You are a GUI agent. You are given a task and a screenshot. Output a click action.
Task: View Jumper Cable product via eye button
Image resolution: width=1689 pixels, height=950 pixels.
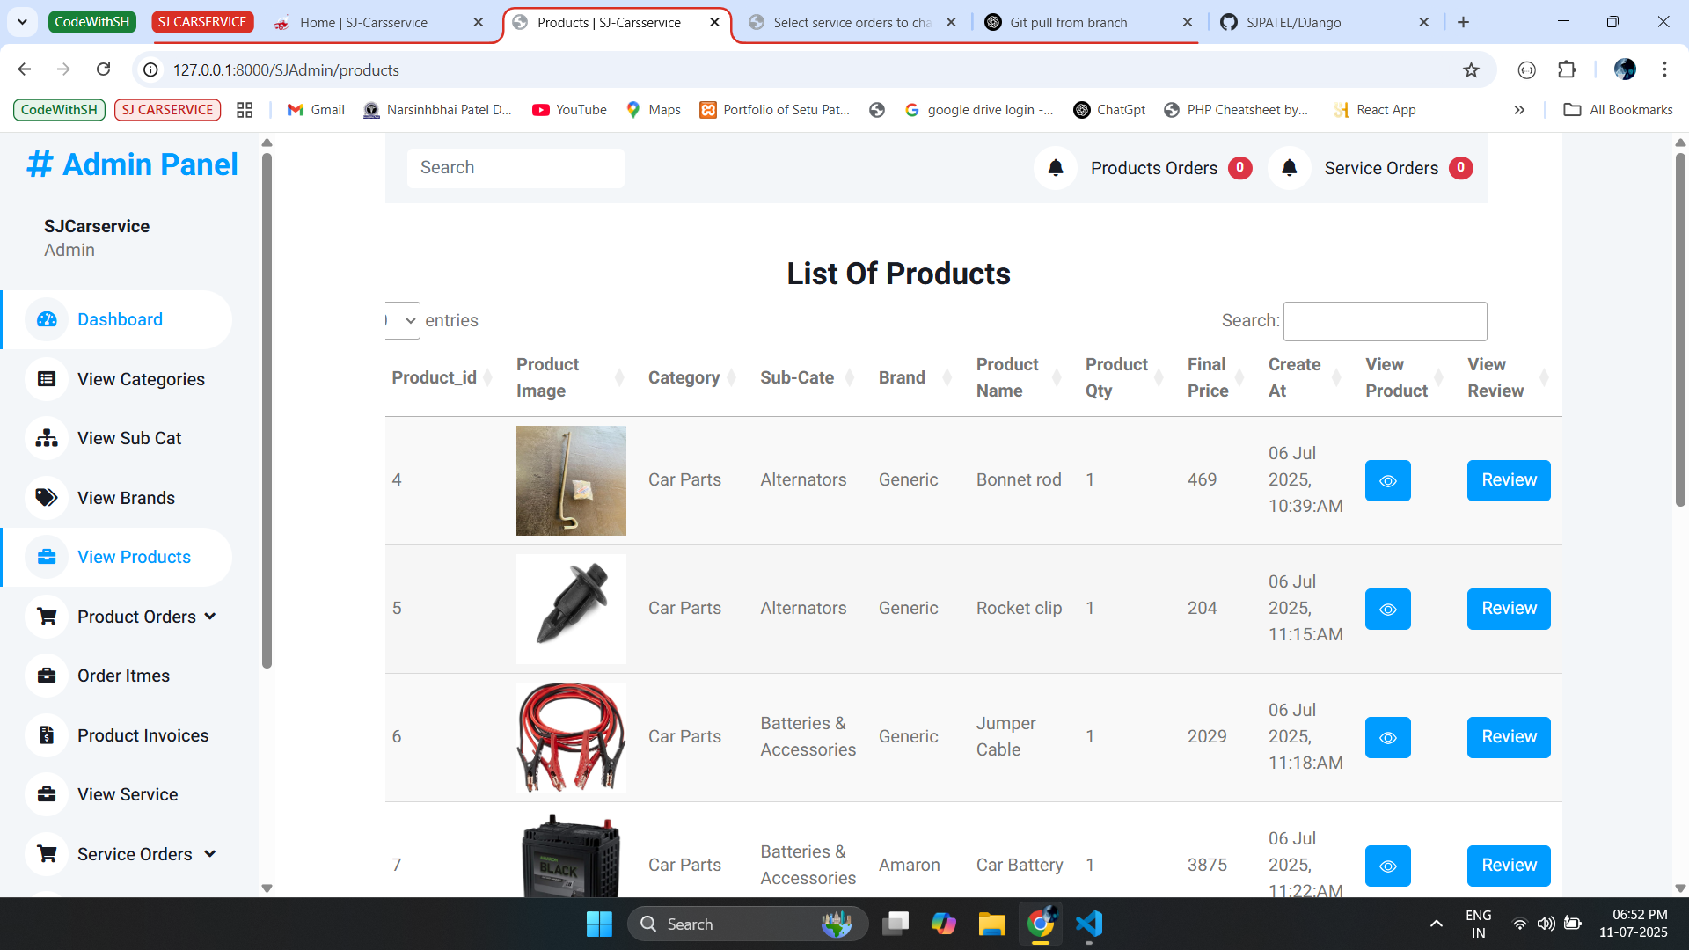(x=1387, y=737)
